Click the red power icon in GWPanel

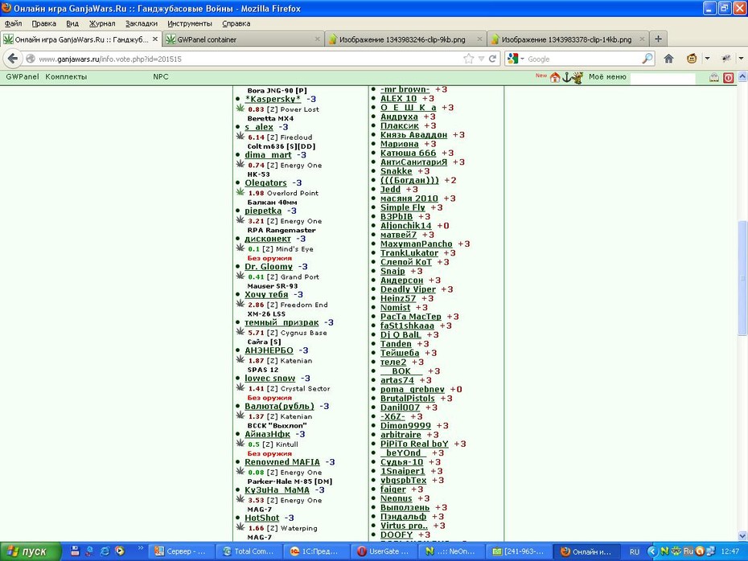click(x=729, y=77)
